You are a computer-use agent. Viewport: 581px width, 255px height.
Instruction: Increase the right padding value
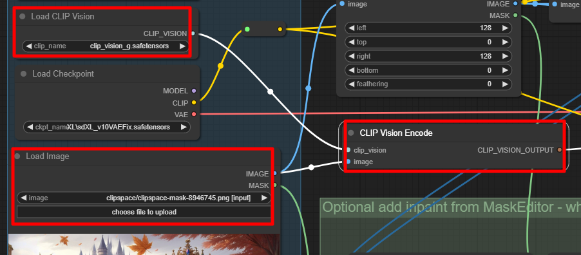click(x=505, y=56)
